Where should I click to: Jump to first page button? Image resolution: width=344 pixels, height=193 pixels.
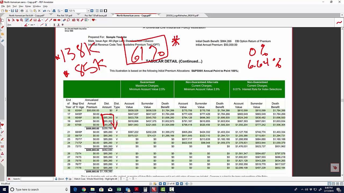click(160, 184)
